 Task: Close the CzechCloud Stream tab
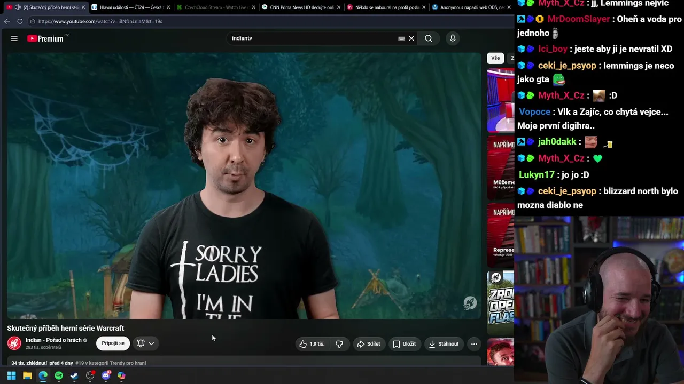click(x=253, y=7)
